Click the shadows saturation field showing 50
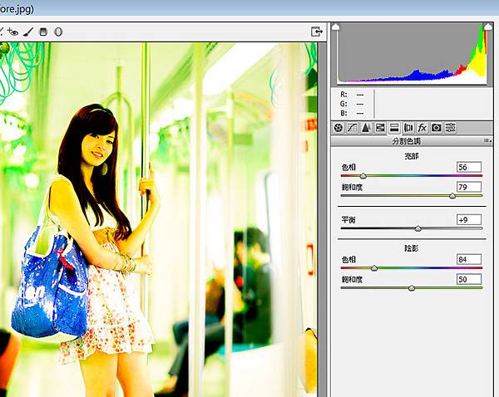 pyautogui.click(x=469, y=279)
